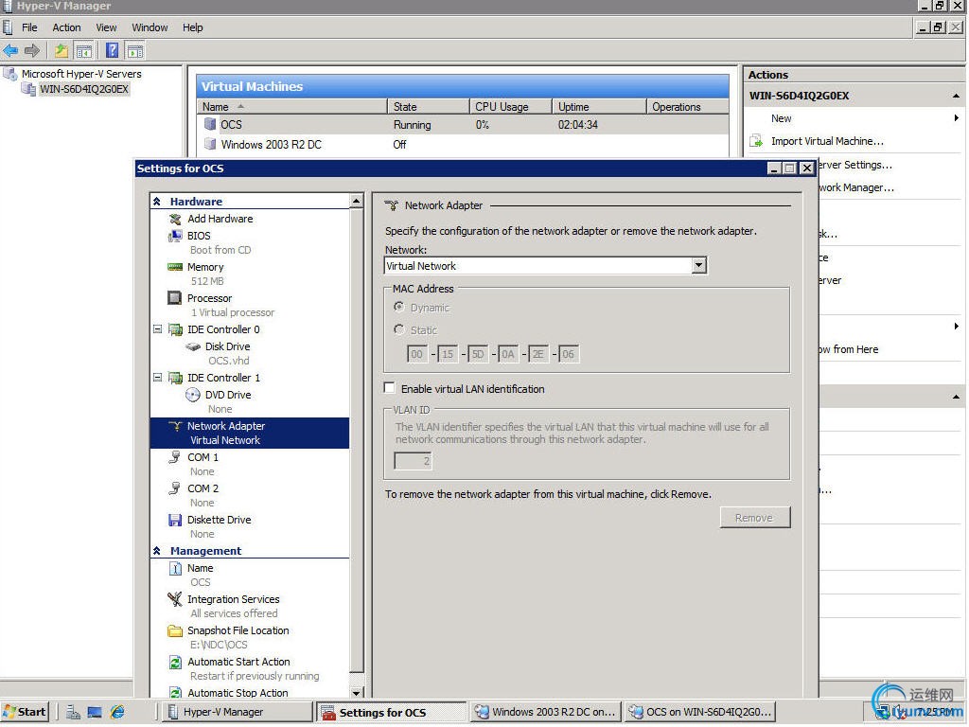Collapse the WIN-S6D4IQ2G0EX actions section arrow
This screenshot has height=727, width=969.
coord(956,96)
